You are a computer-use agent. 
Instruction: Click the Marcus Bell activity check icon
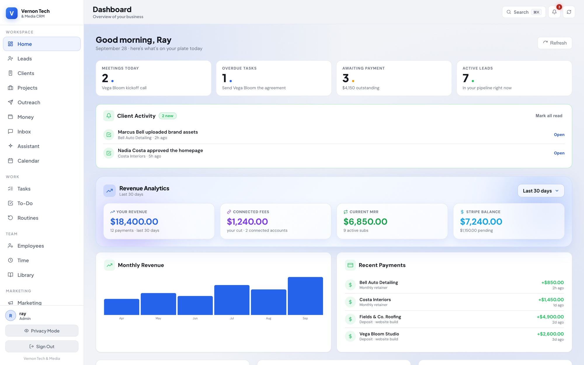[x=109, y=135]
